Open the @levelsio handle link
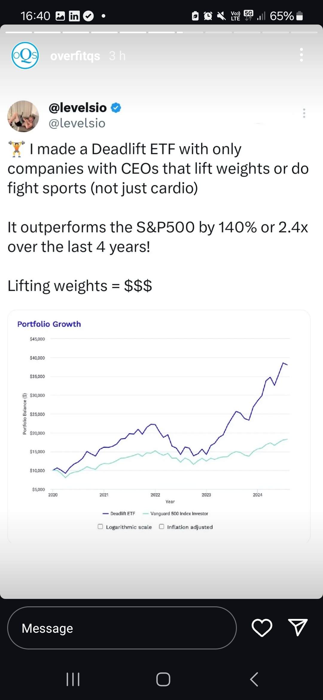 coord(77,123)
